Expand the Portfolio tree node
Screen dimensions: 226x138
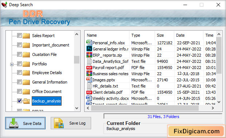[12, 65]
